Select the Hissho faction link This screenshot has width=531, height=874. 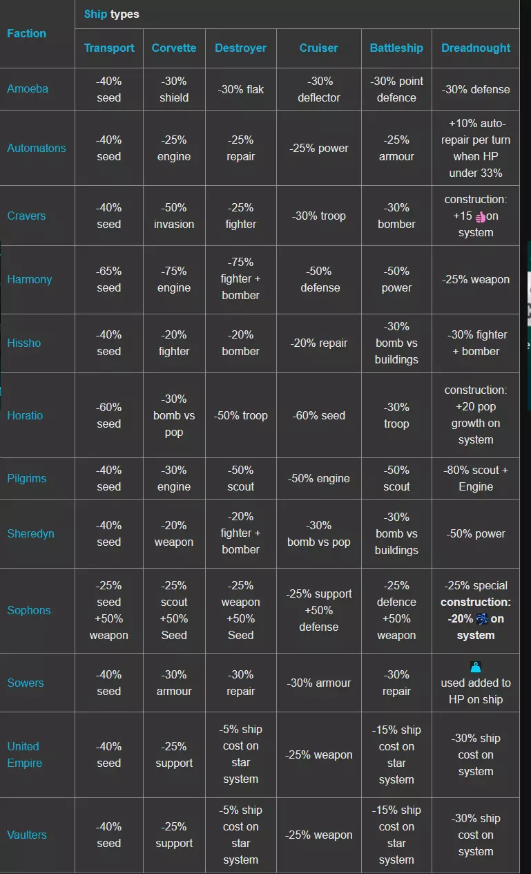[24, 343]
